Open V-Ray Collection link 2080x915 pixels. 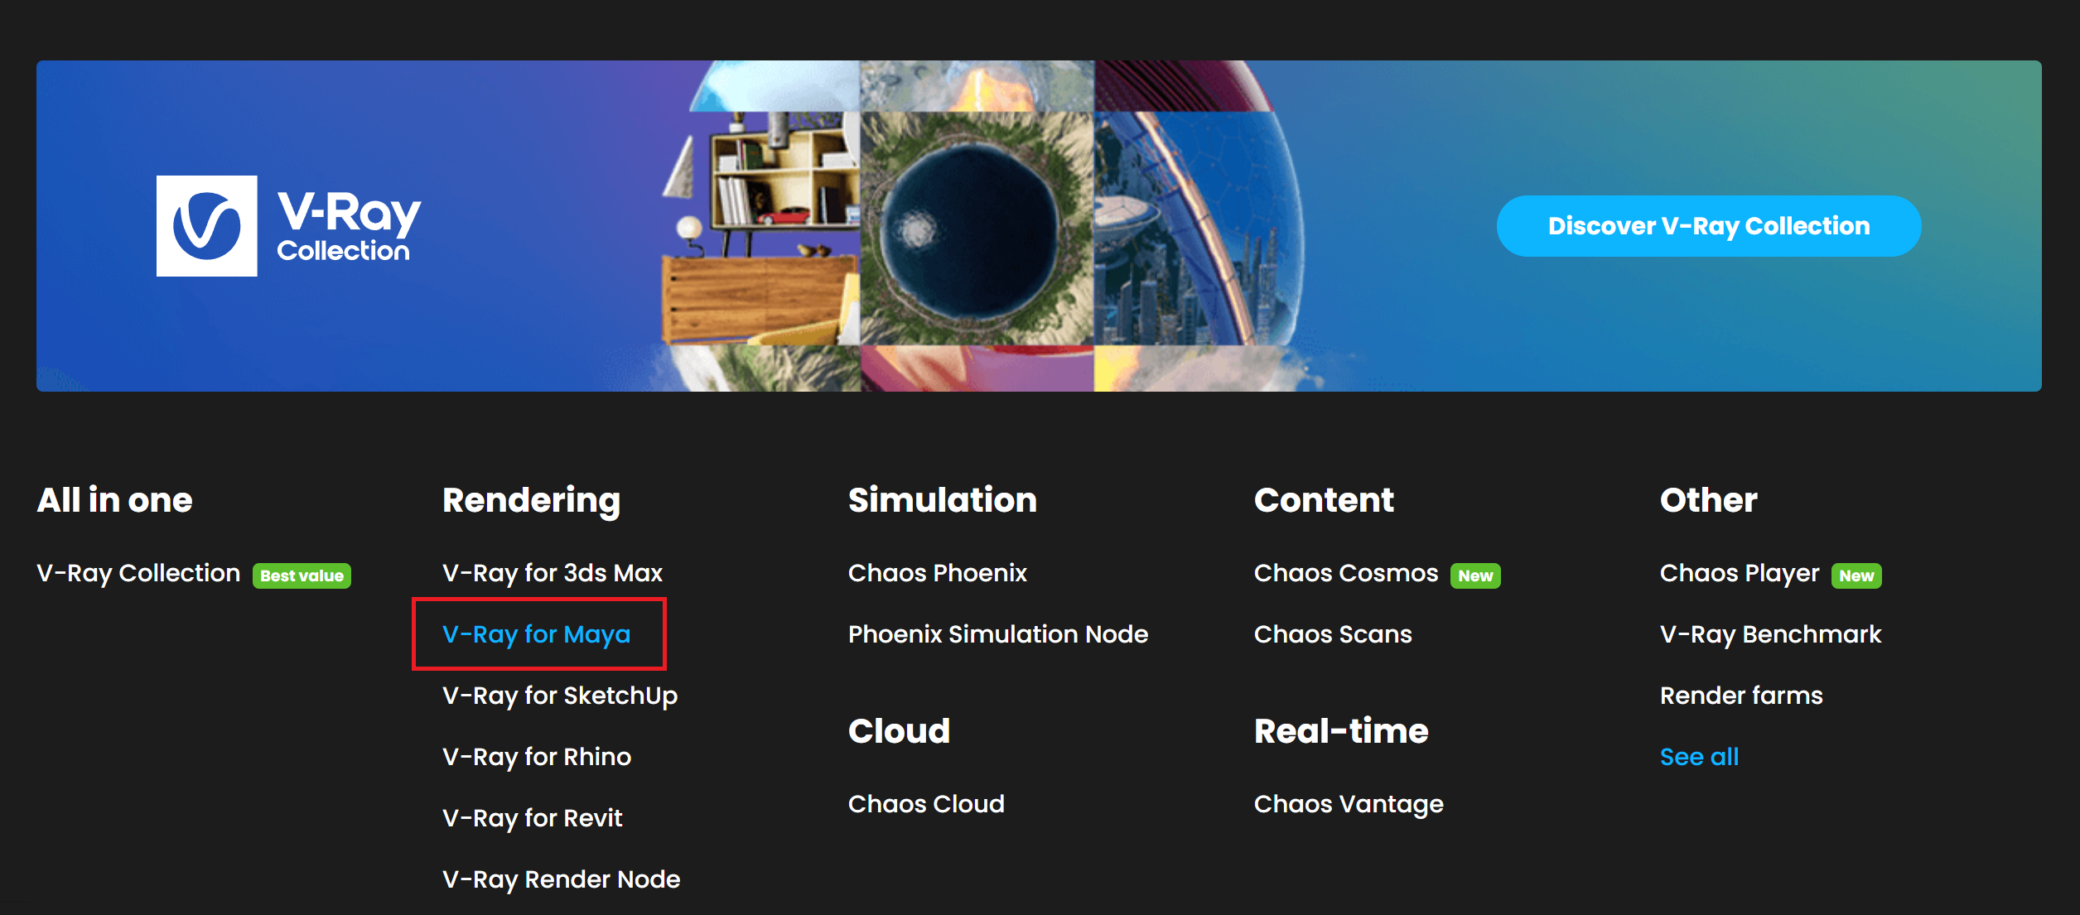[x=138, y=573]
